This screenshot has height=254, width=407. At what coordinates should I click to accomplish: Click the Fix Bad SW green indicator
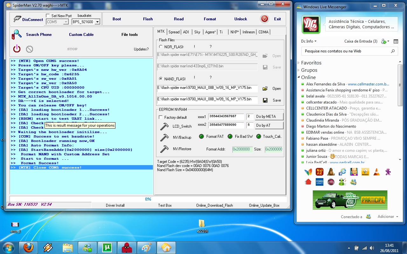pos(230,137)
